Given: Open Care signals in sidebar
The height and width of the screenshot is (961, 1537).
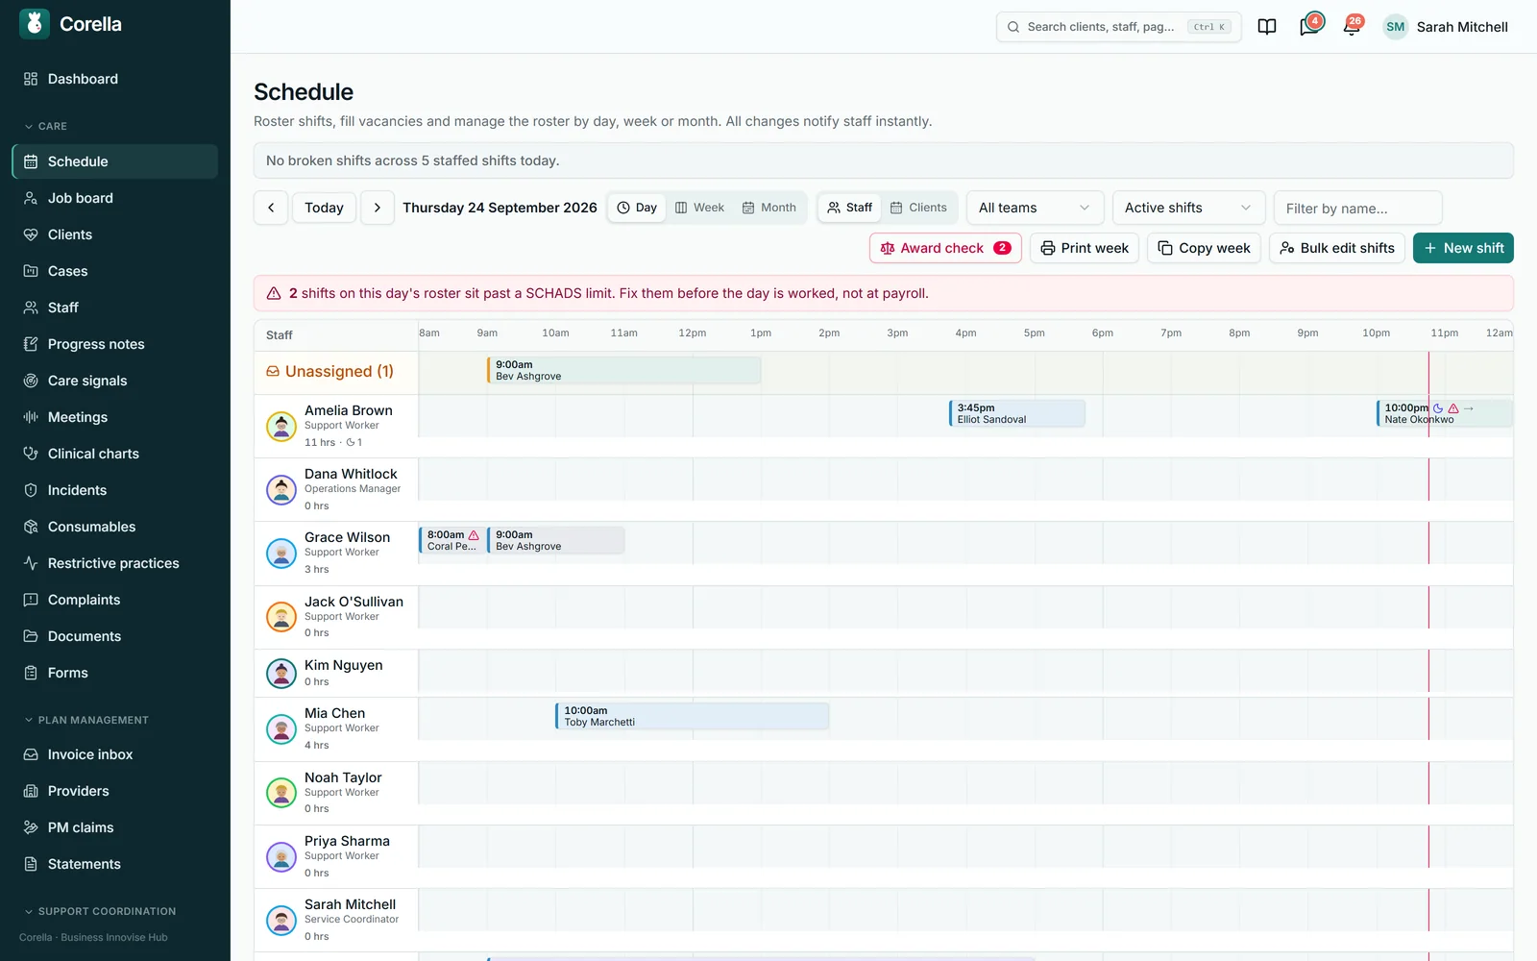Looking at the screenshot, I should [x=114, y=381].
